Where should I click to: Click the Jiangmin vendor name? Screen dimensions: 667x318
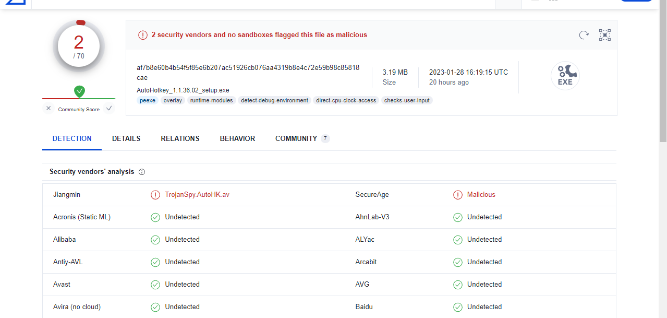point(67,194)
